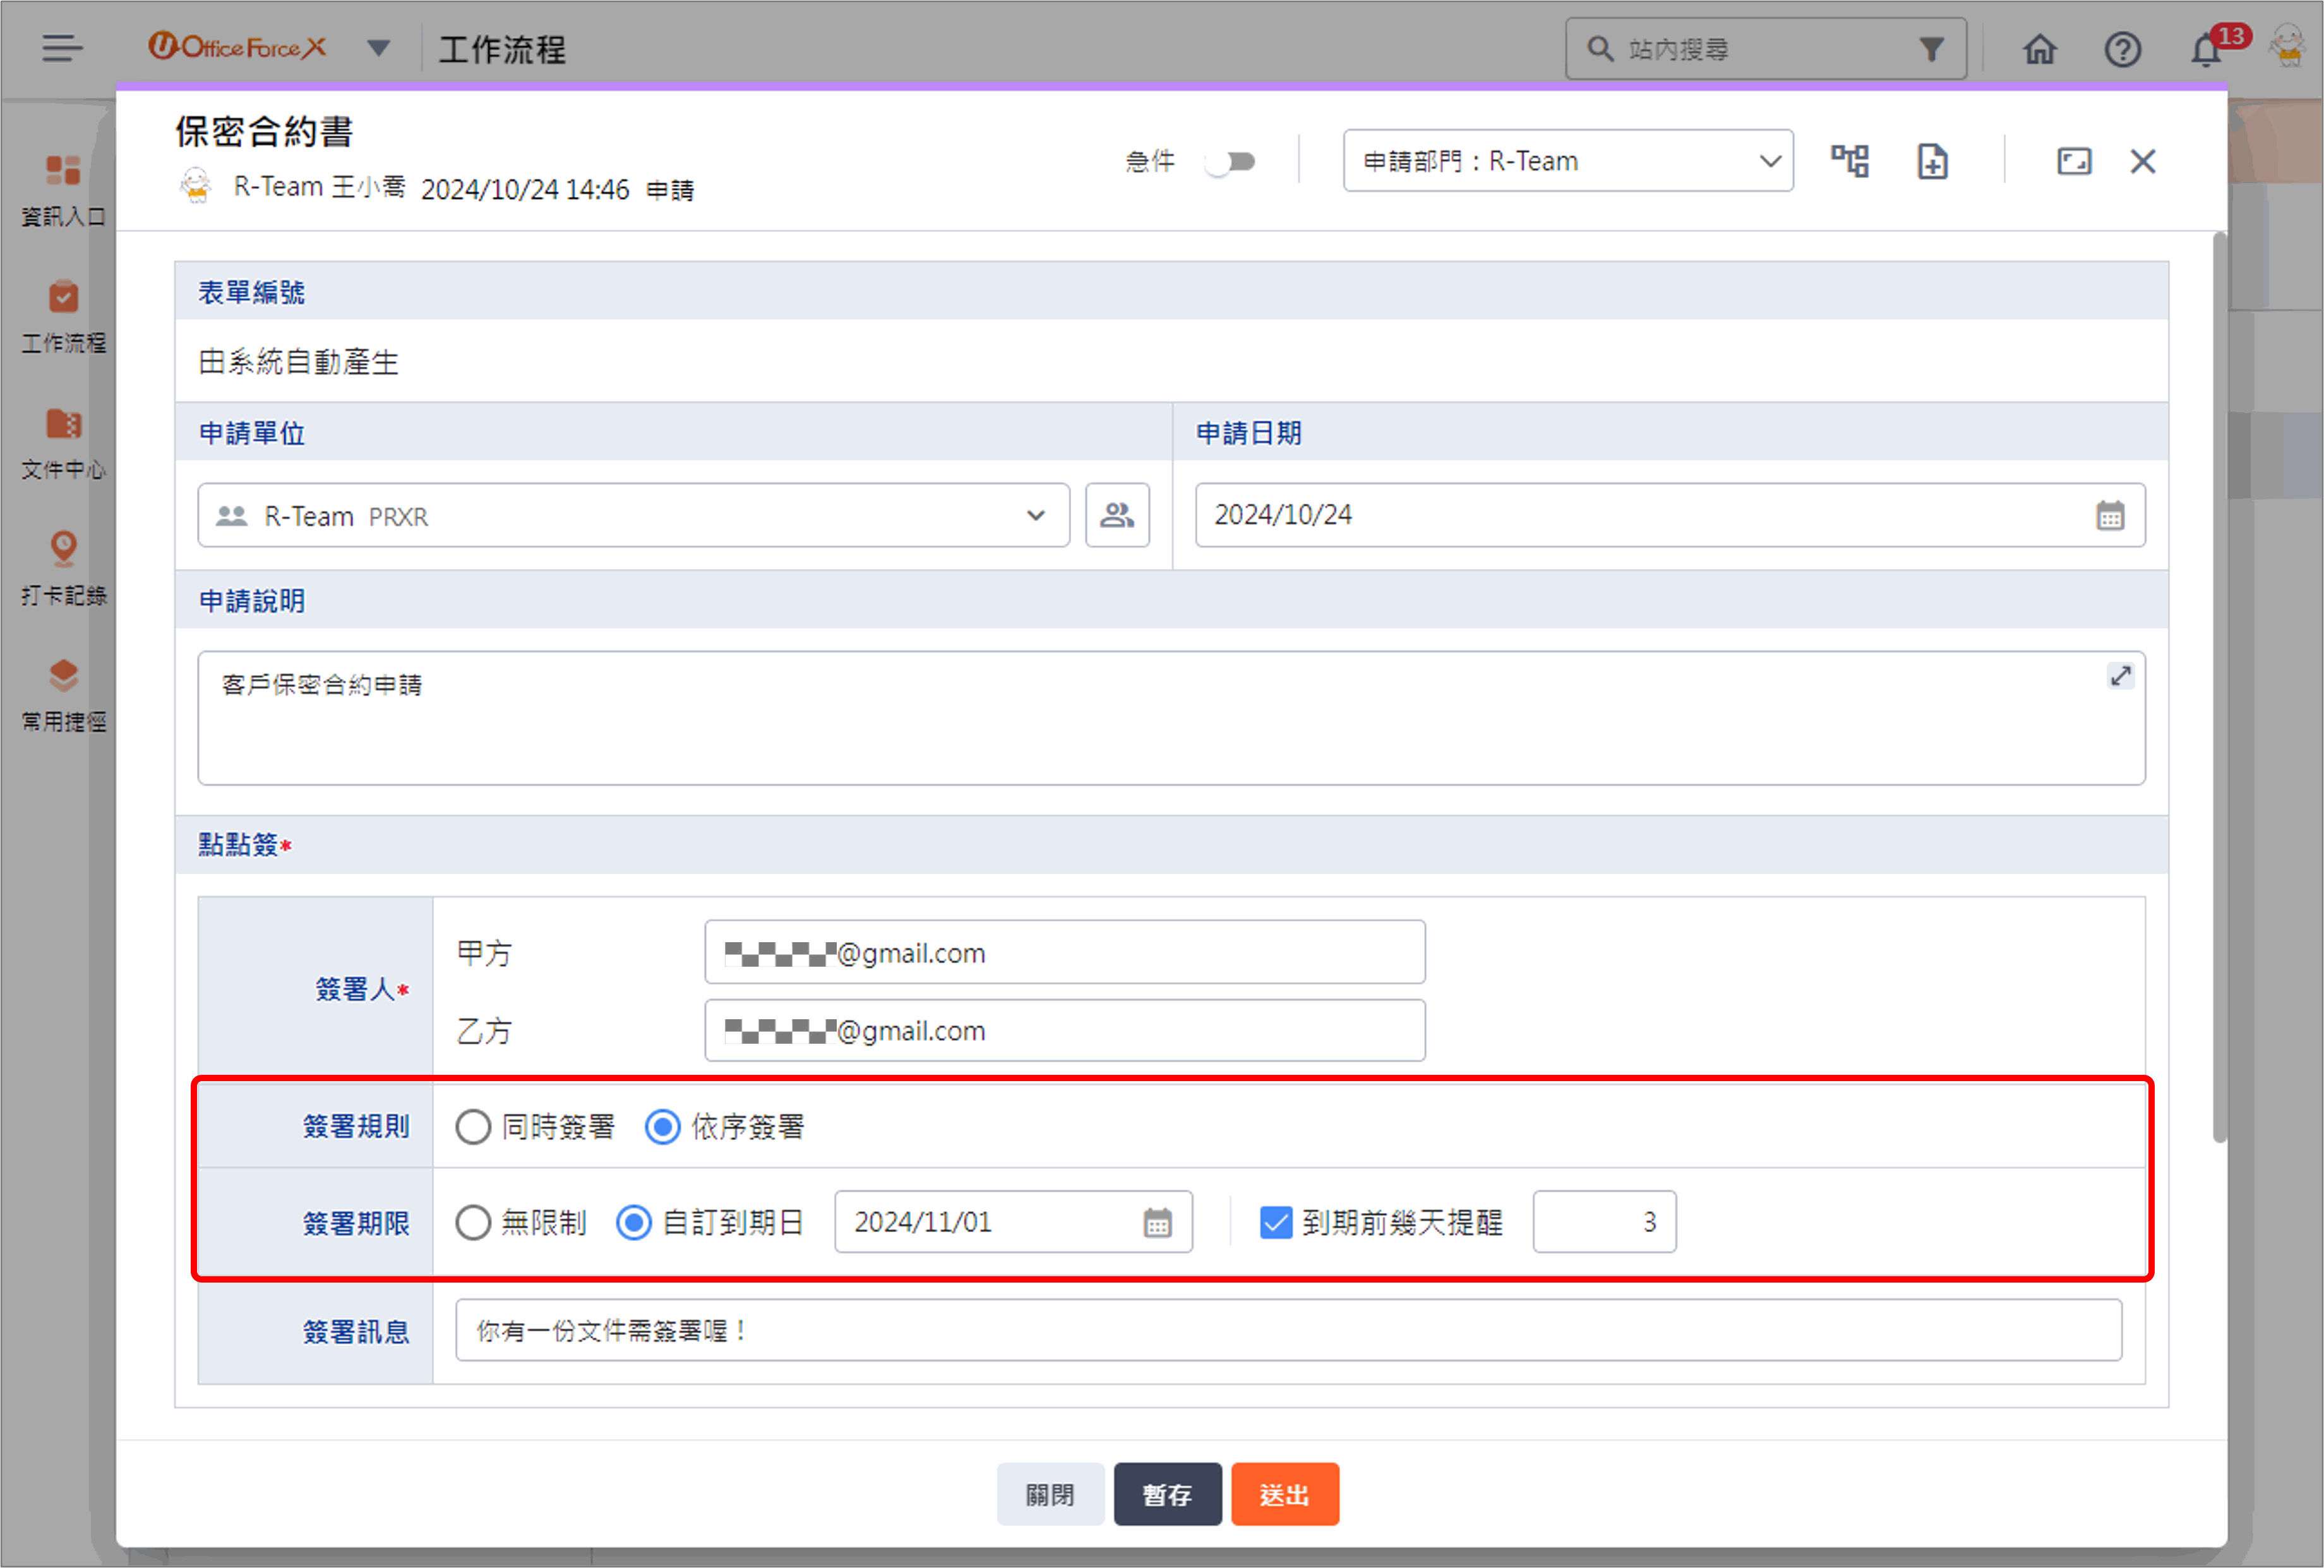This screenshot has width=2324, height=1568.
Task: Open the 申請部門 R-Team dropdown
Action: tap(1567, 161)
